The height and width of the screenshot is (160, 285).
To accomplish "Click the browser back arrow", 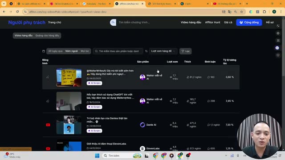I will pyautogui.click(x=4, y=12).
